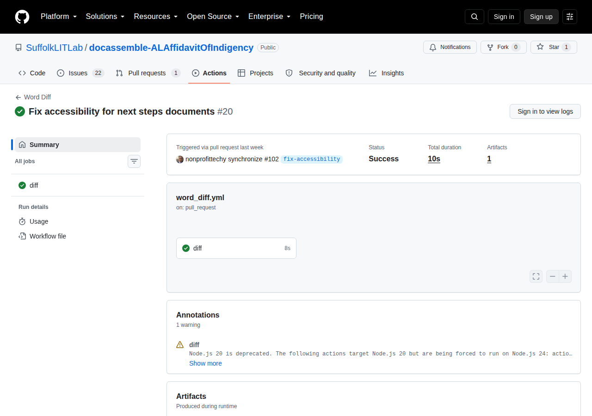The image size is (592, 416).
Task: Click the Sign in button
Action: pyautogui.click(x=504, y=17)
